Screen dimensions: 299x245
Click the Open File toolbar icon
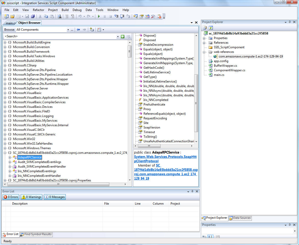12,16
